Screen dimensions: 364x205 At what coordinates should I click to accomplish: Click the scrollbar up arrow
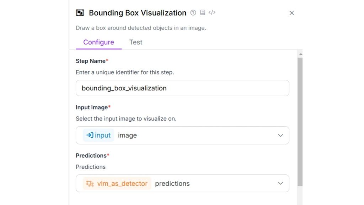coord(300,54)
